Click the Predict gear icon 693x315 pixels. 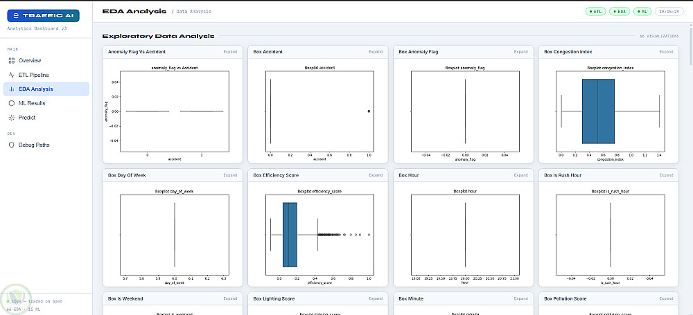(x=12, y=118)
